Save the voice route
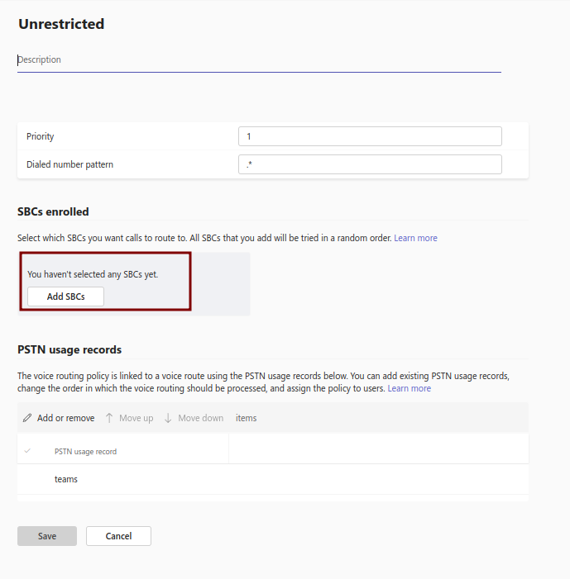Screen dimensions: 570x579 [47, 536]
